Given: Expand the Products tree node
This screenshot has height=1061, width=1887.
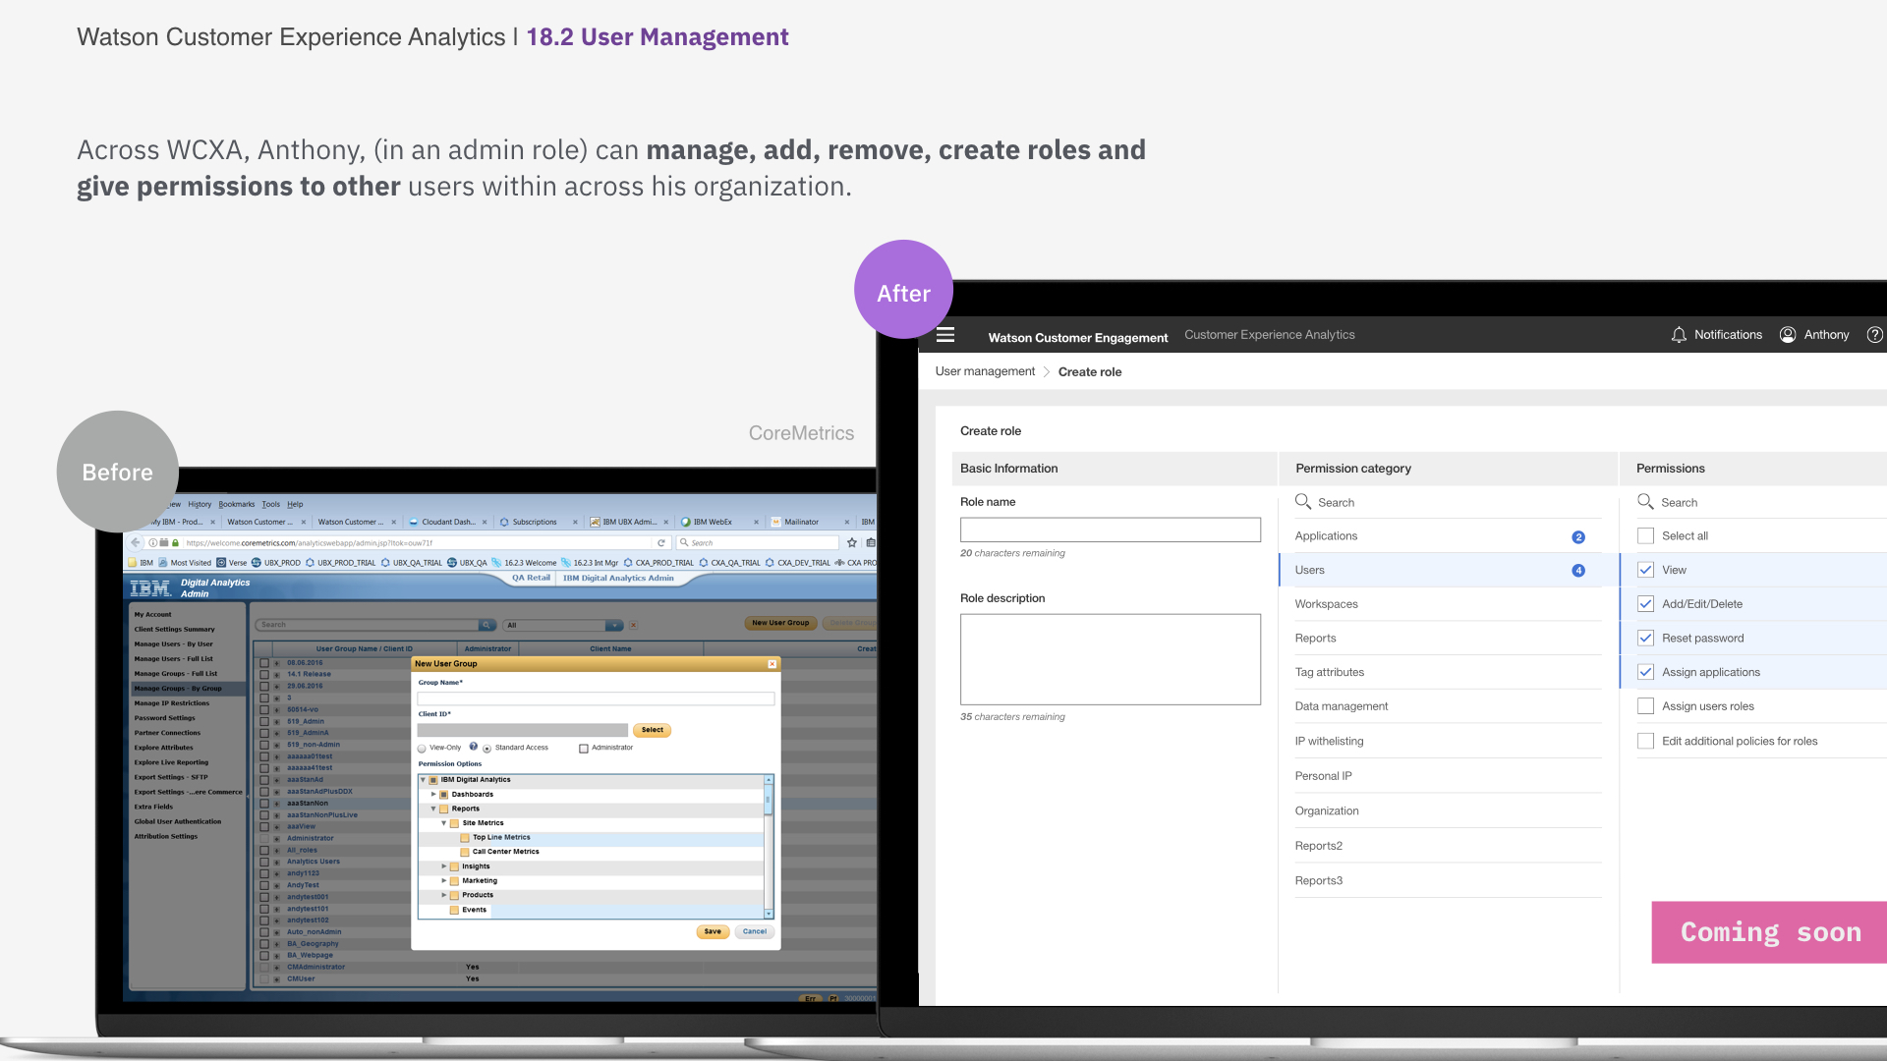Looking at the screenshot, I should 444,895.
